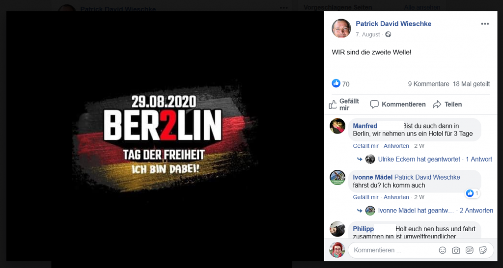Open the 9 Kommentare link

428,84
